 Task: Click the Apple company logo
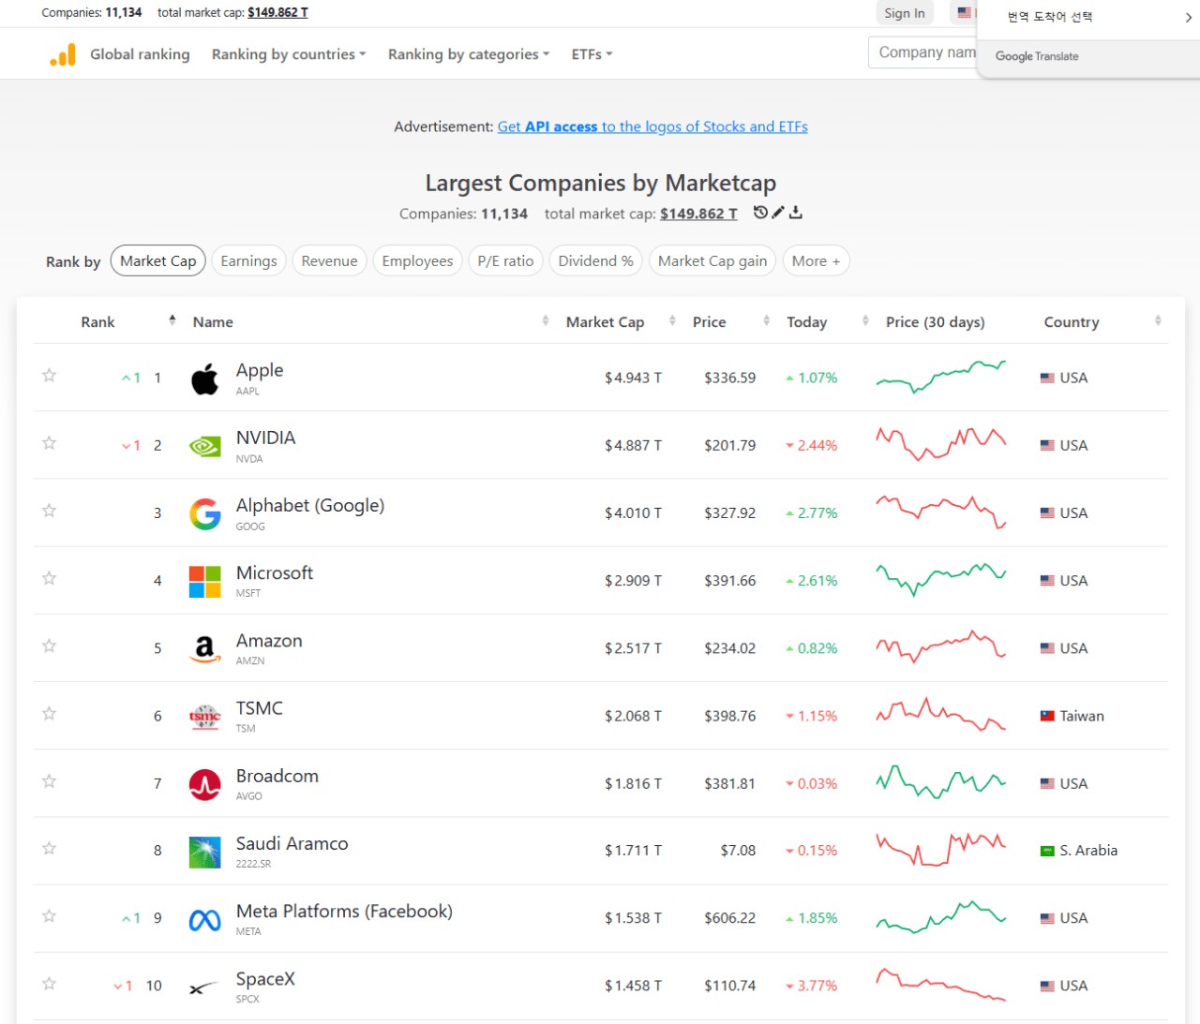(x=205, y=378)
